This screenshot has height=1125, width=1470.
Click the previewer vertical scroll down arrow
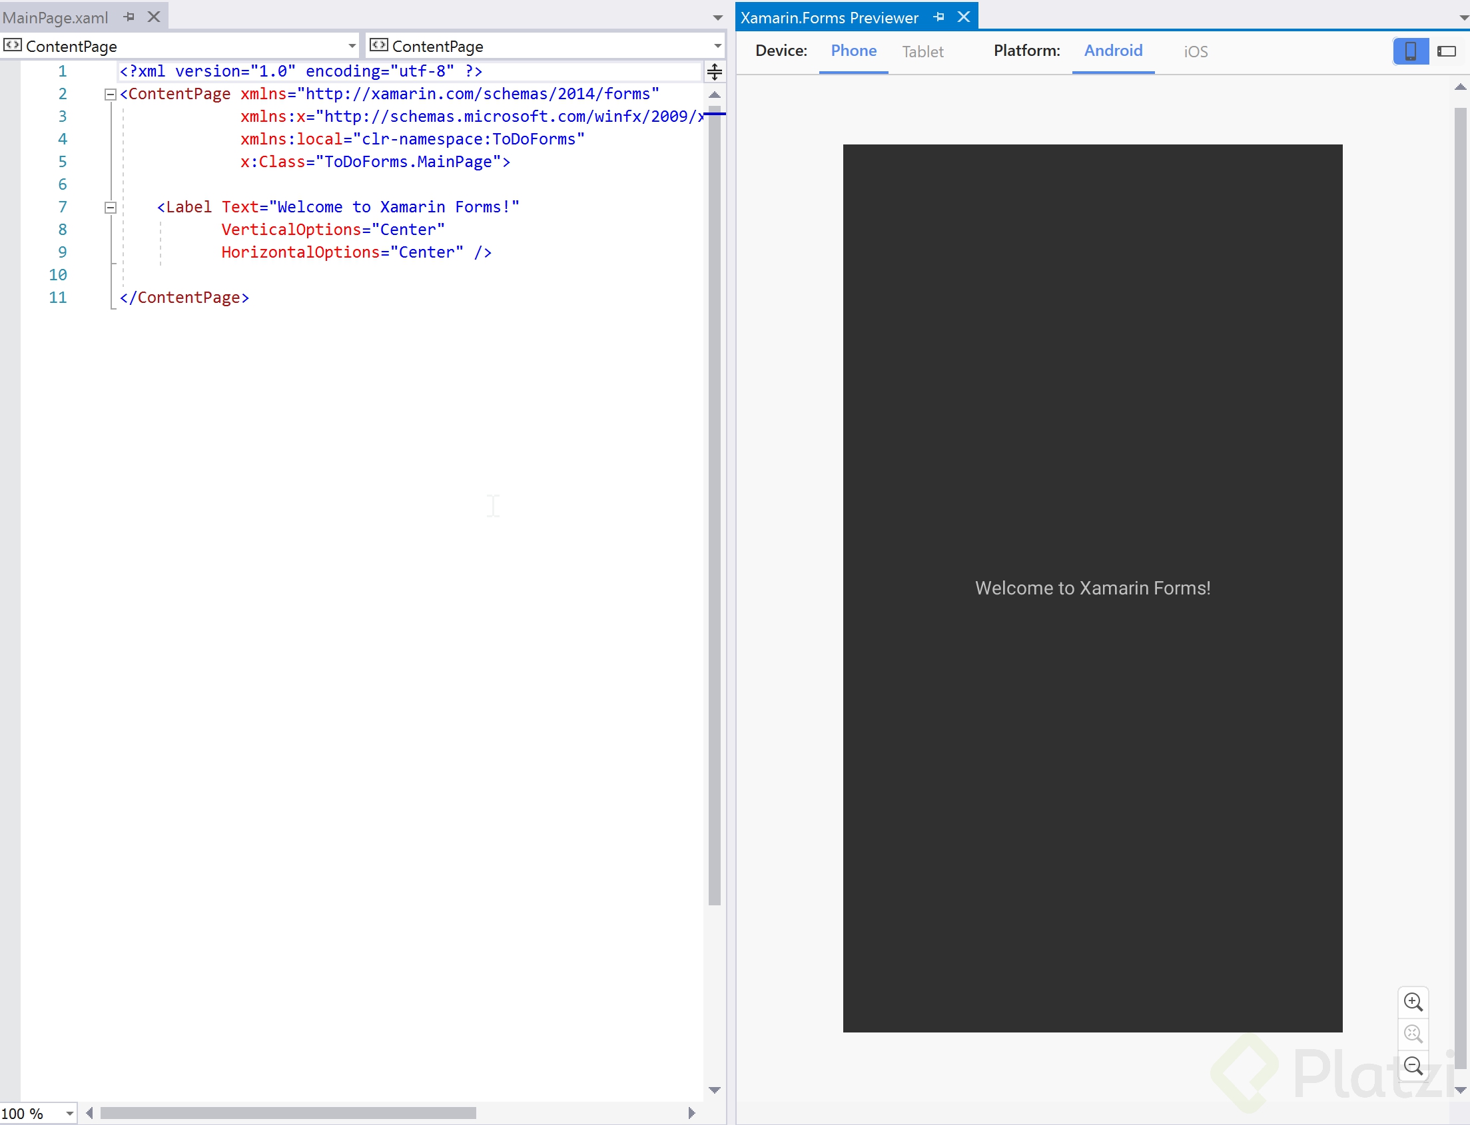(x=1461, y=1090)
